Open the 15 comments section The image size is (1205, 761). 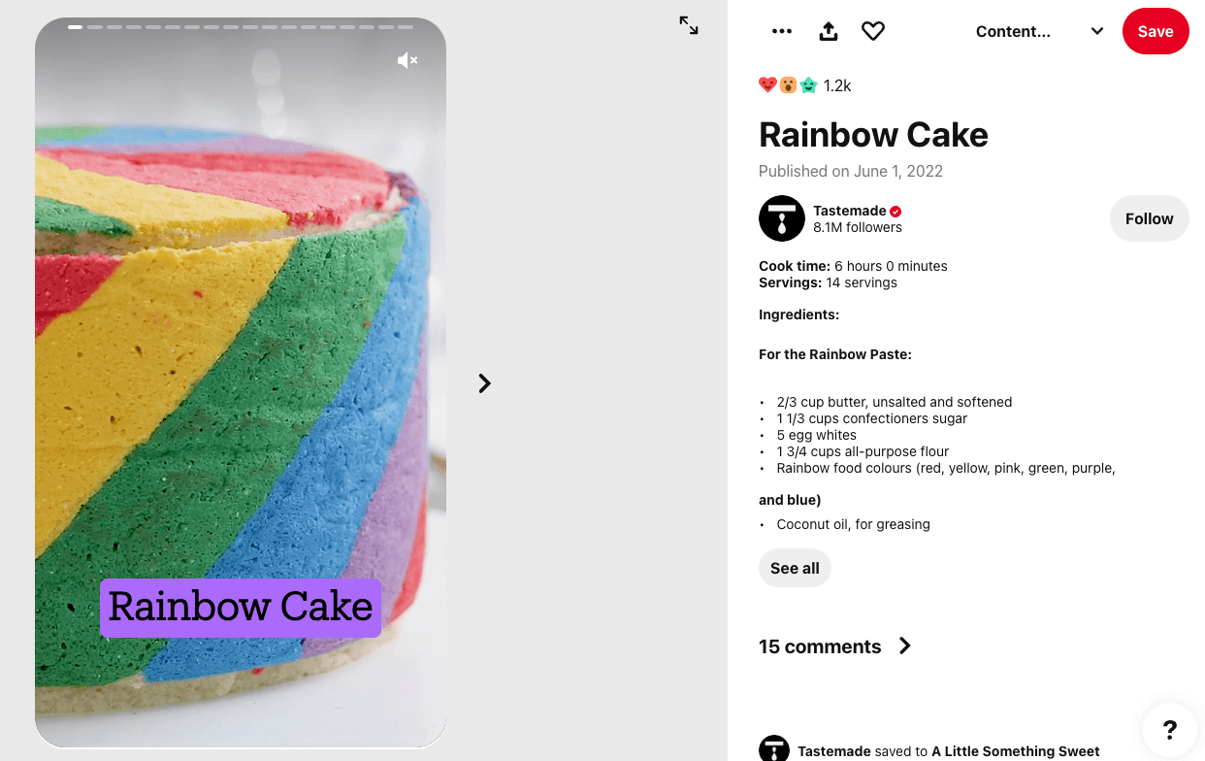820,646
